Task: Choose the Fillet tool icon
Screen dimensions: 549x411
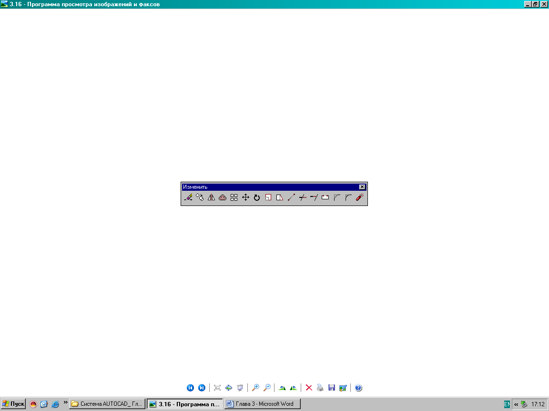Action: (348, 197)
